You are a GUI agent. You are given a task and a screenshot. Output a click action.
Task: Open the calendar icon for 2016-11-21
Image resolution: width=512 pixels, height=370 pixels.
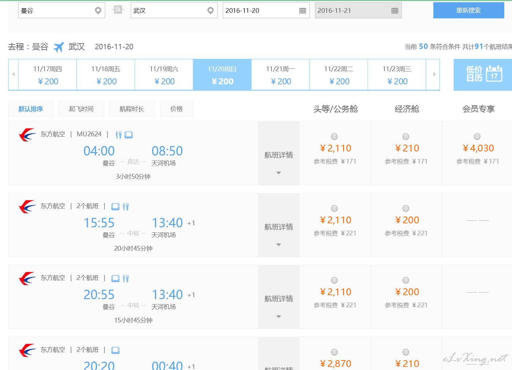click(395, 11)
